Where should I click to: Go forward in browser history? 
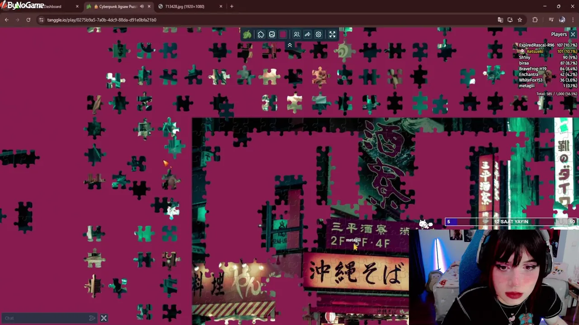tap(17, 20)
